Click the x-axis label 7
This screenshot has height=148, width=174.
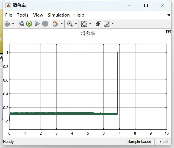(x=119, y=133)
